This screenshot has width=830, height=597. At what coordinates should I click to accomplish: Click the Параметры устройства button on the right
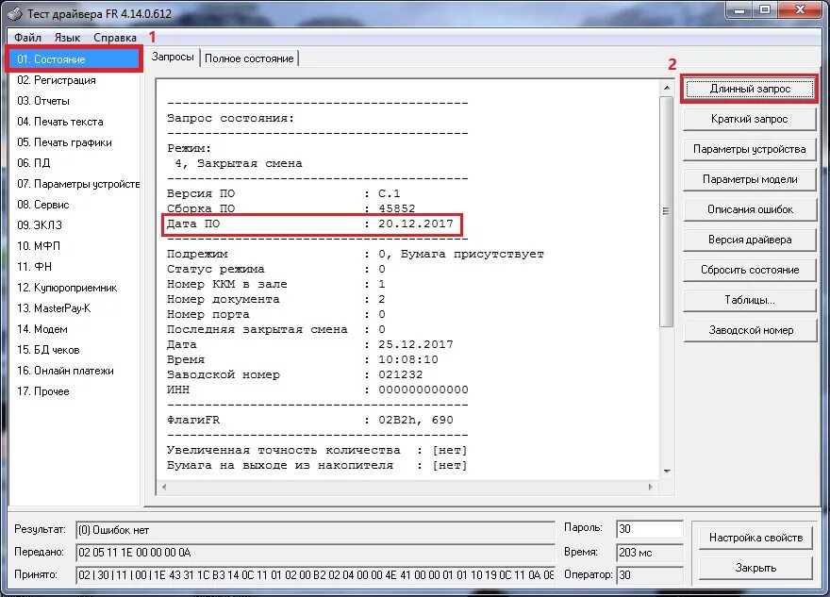click(x=750, y=149)
